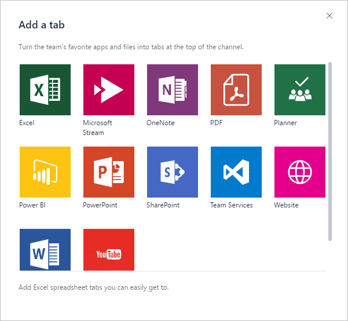Image resolution: width=348 pixels, height=321 pixels.
Task: Select the Power BI tile
Action: pyautogui.click(x=45, y=172)
